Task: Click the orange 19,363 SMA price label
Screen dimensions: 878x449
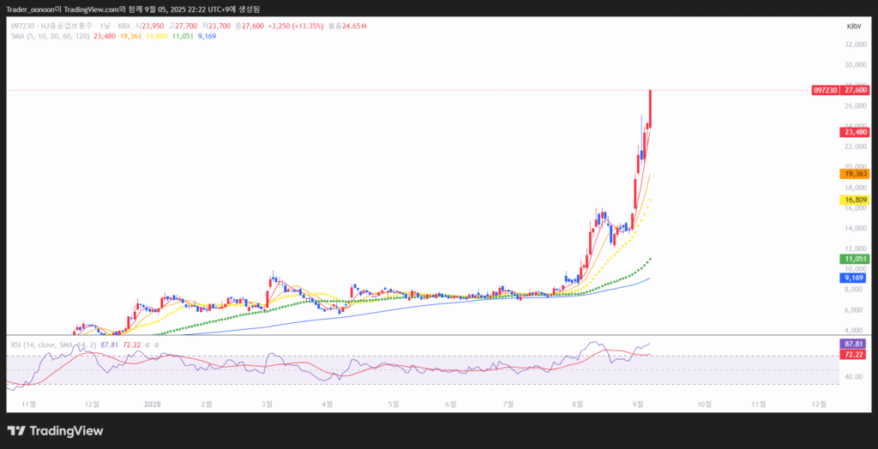Action: click(x=856, y=174)
